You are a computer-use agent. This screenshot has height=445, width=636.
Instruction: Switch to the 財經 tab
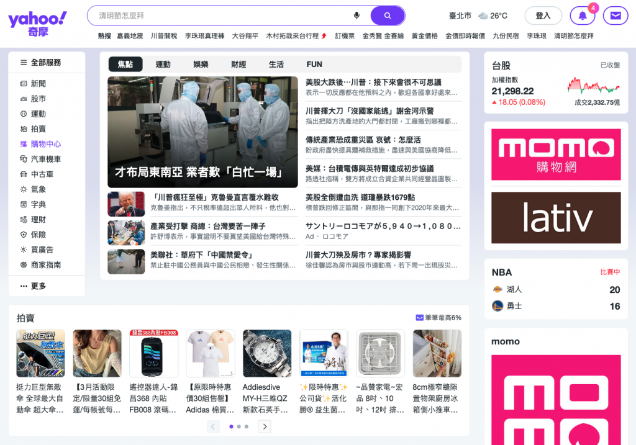click(238, 64)
